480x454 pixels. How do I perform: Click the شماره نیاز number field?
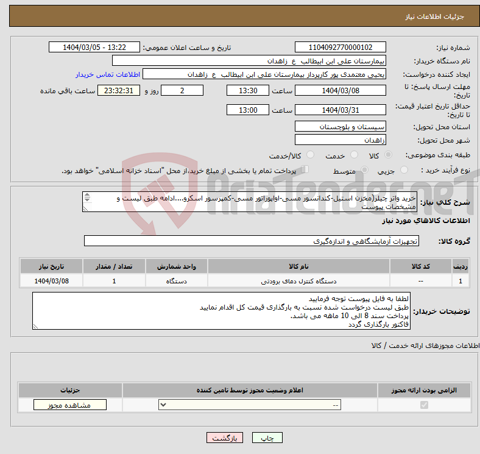(x=340, y=48)
